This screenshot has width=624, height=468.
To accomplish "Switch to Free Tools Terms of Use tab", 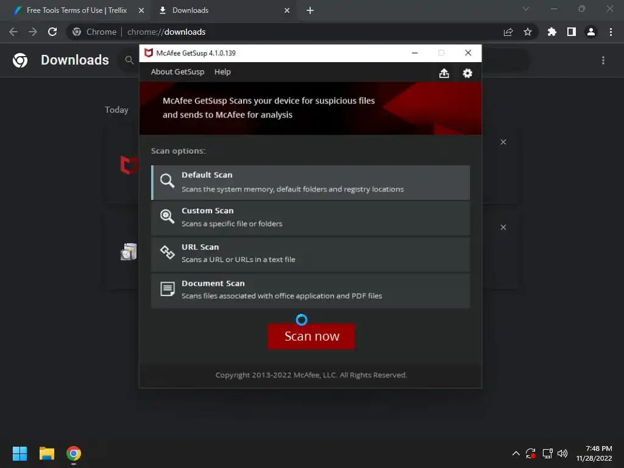I will pos(76,10).
